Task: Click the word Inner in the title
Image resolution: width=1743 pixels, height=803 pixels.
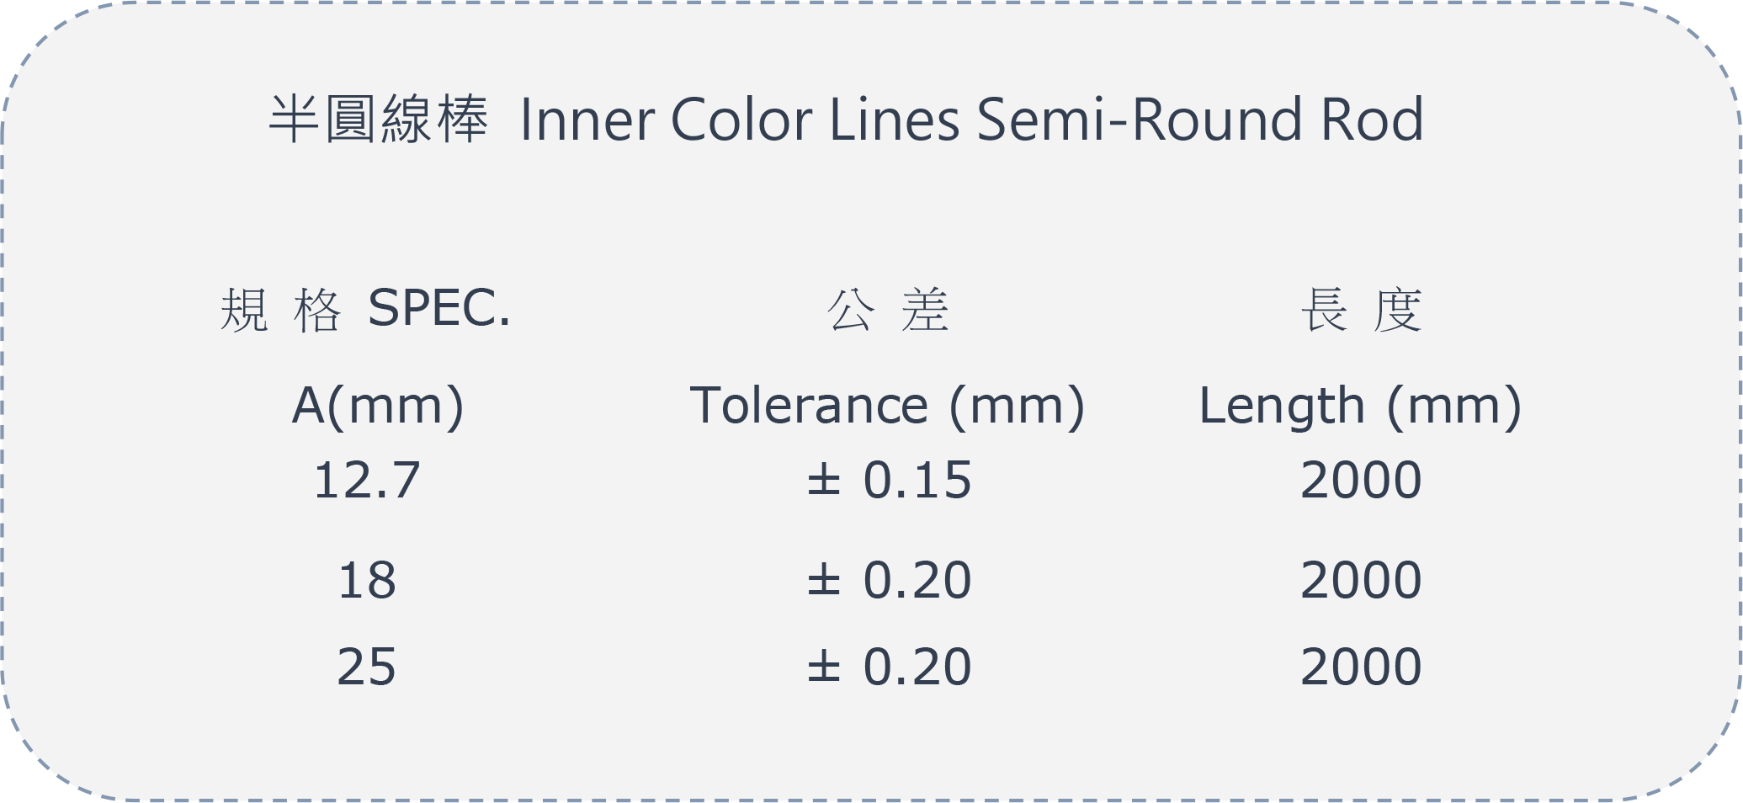Action: (587, 119)
